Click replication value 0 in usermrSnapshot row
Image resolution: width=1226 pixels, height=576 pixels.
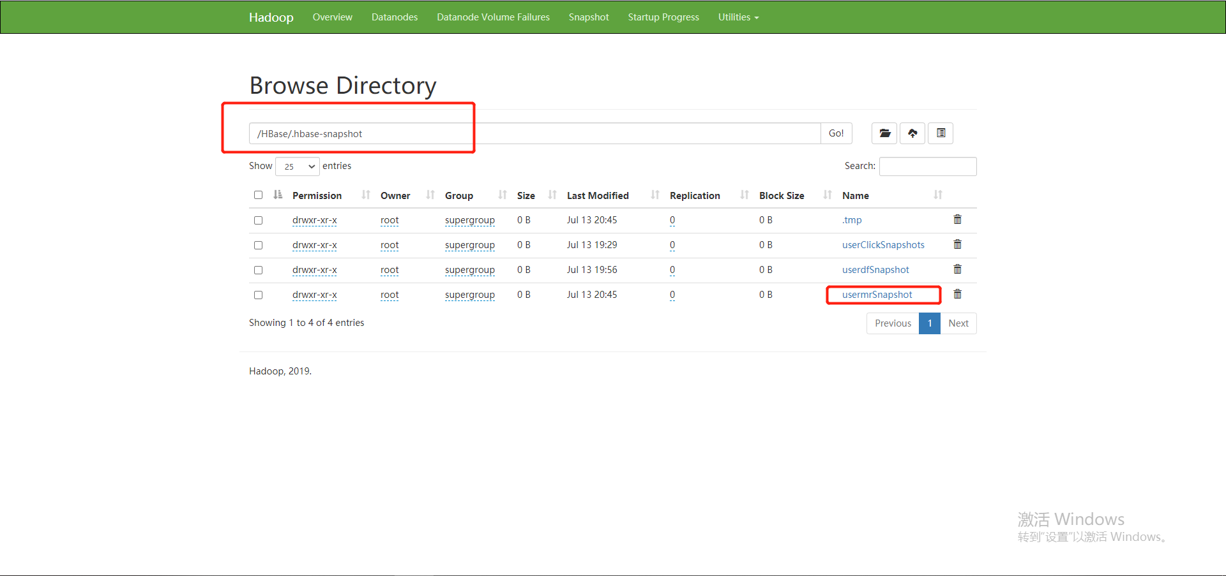pyautogui.click(x=672, y=295)
